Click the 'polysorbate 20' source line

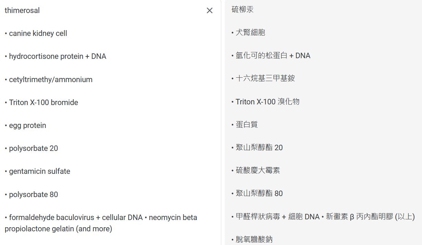coord(33,149)
